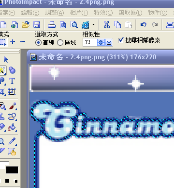This screenshot has width=174, height=188.
Task: Select the image map hand tool
Action: pyautogui.click(x=12, y=152)
